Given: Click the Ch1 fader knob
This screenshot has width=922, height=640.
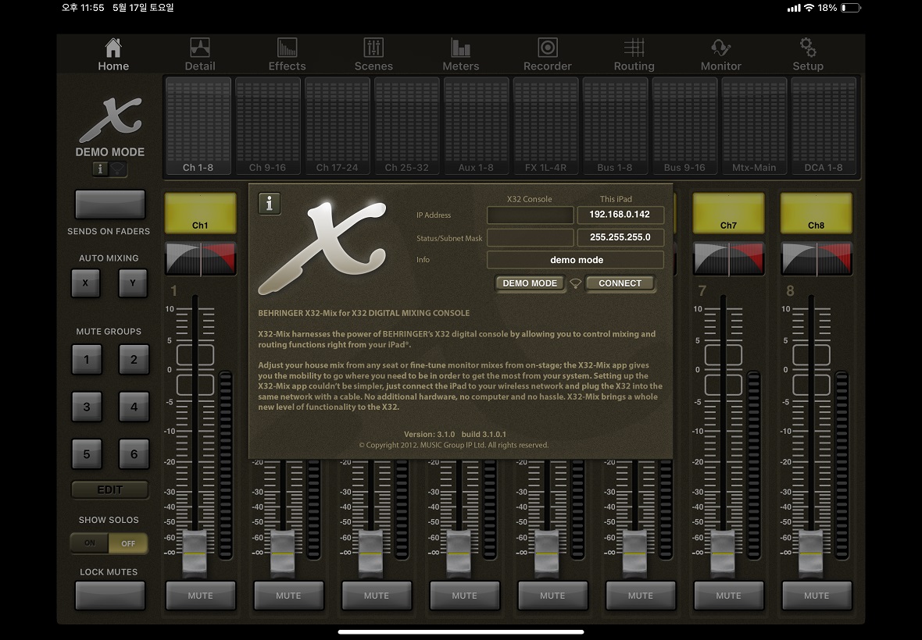Looking at the screenshot, I should (x=195, y=553).
